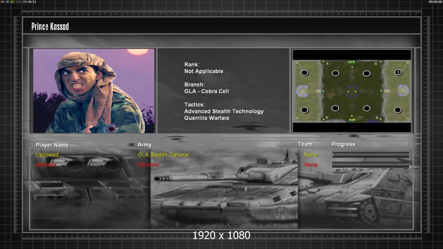Click the Advanced Stealth Technology line

click(224, 111)
